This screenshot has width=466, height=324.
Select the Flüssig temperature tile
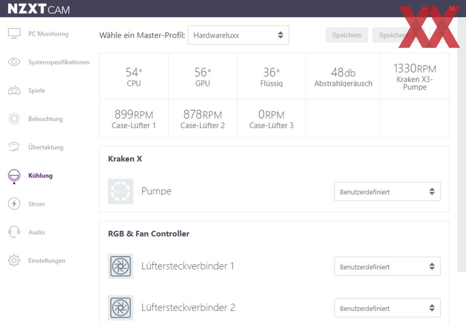pyautogui.click(x=271, y=76)
